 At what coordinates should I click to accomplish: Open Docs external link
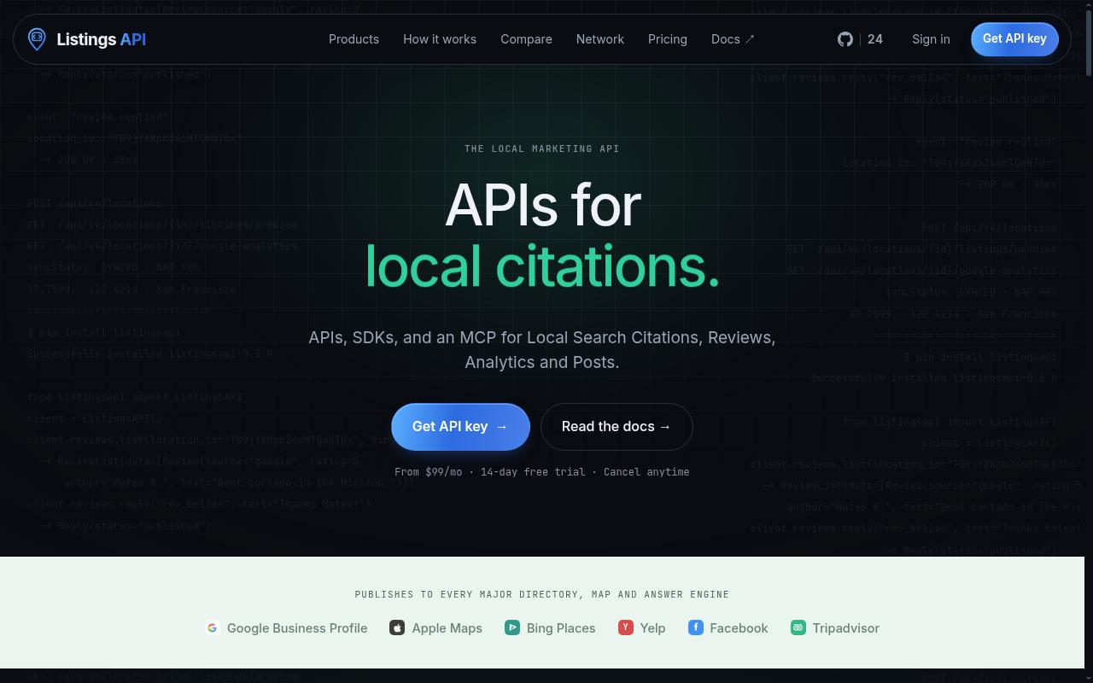click(733, 39)
